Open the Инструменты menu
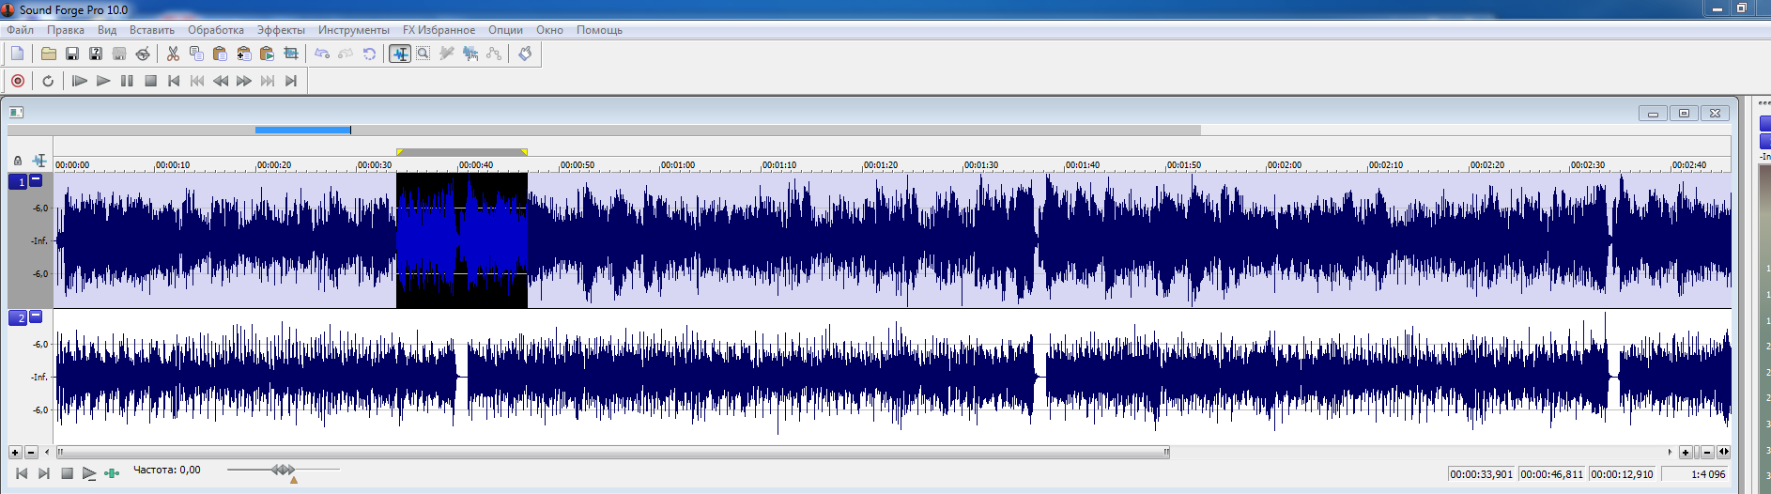The height and width of the screenshot is (494, 1771). click(x=353, y=30)
